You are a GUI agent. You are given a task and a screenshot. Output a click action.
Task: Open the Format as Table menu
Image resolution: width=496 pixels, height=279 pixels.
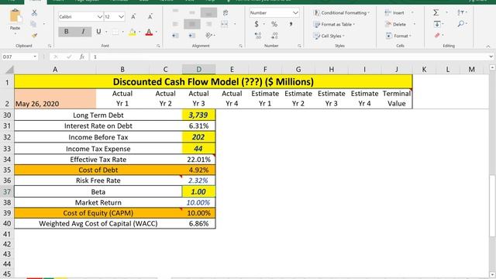pyautogui.click(x=334, y=24)
